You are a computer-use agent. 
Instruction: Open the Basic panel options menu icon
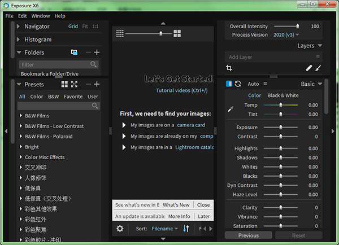coord(266,84)
